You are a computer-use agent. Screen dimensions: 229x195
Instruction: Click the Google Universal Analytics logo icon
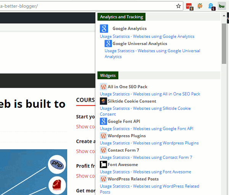coord(108,43)
